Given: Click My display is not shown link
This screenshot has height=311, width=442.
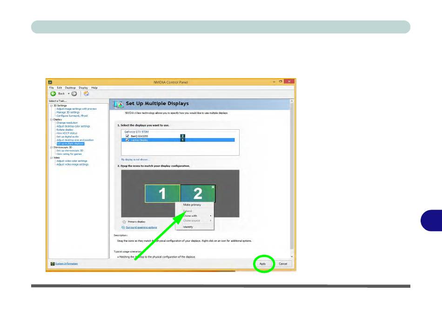Looking at the screenshot, I should [135, 159].
